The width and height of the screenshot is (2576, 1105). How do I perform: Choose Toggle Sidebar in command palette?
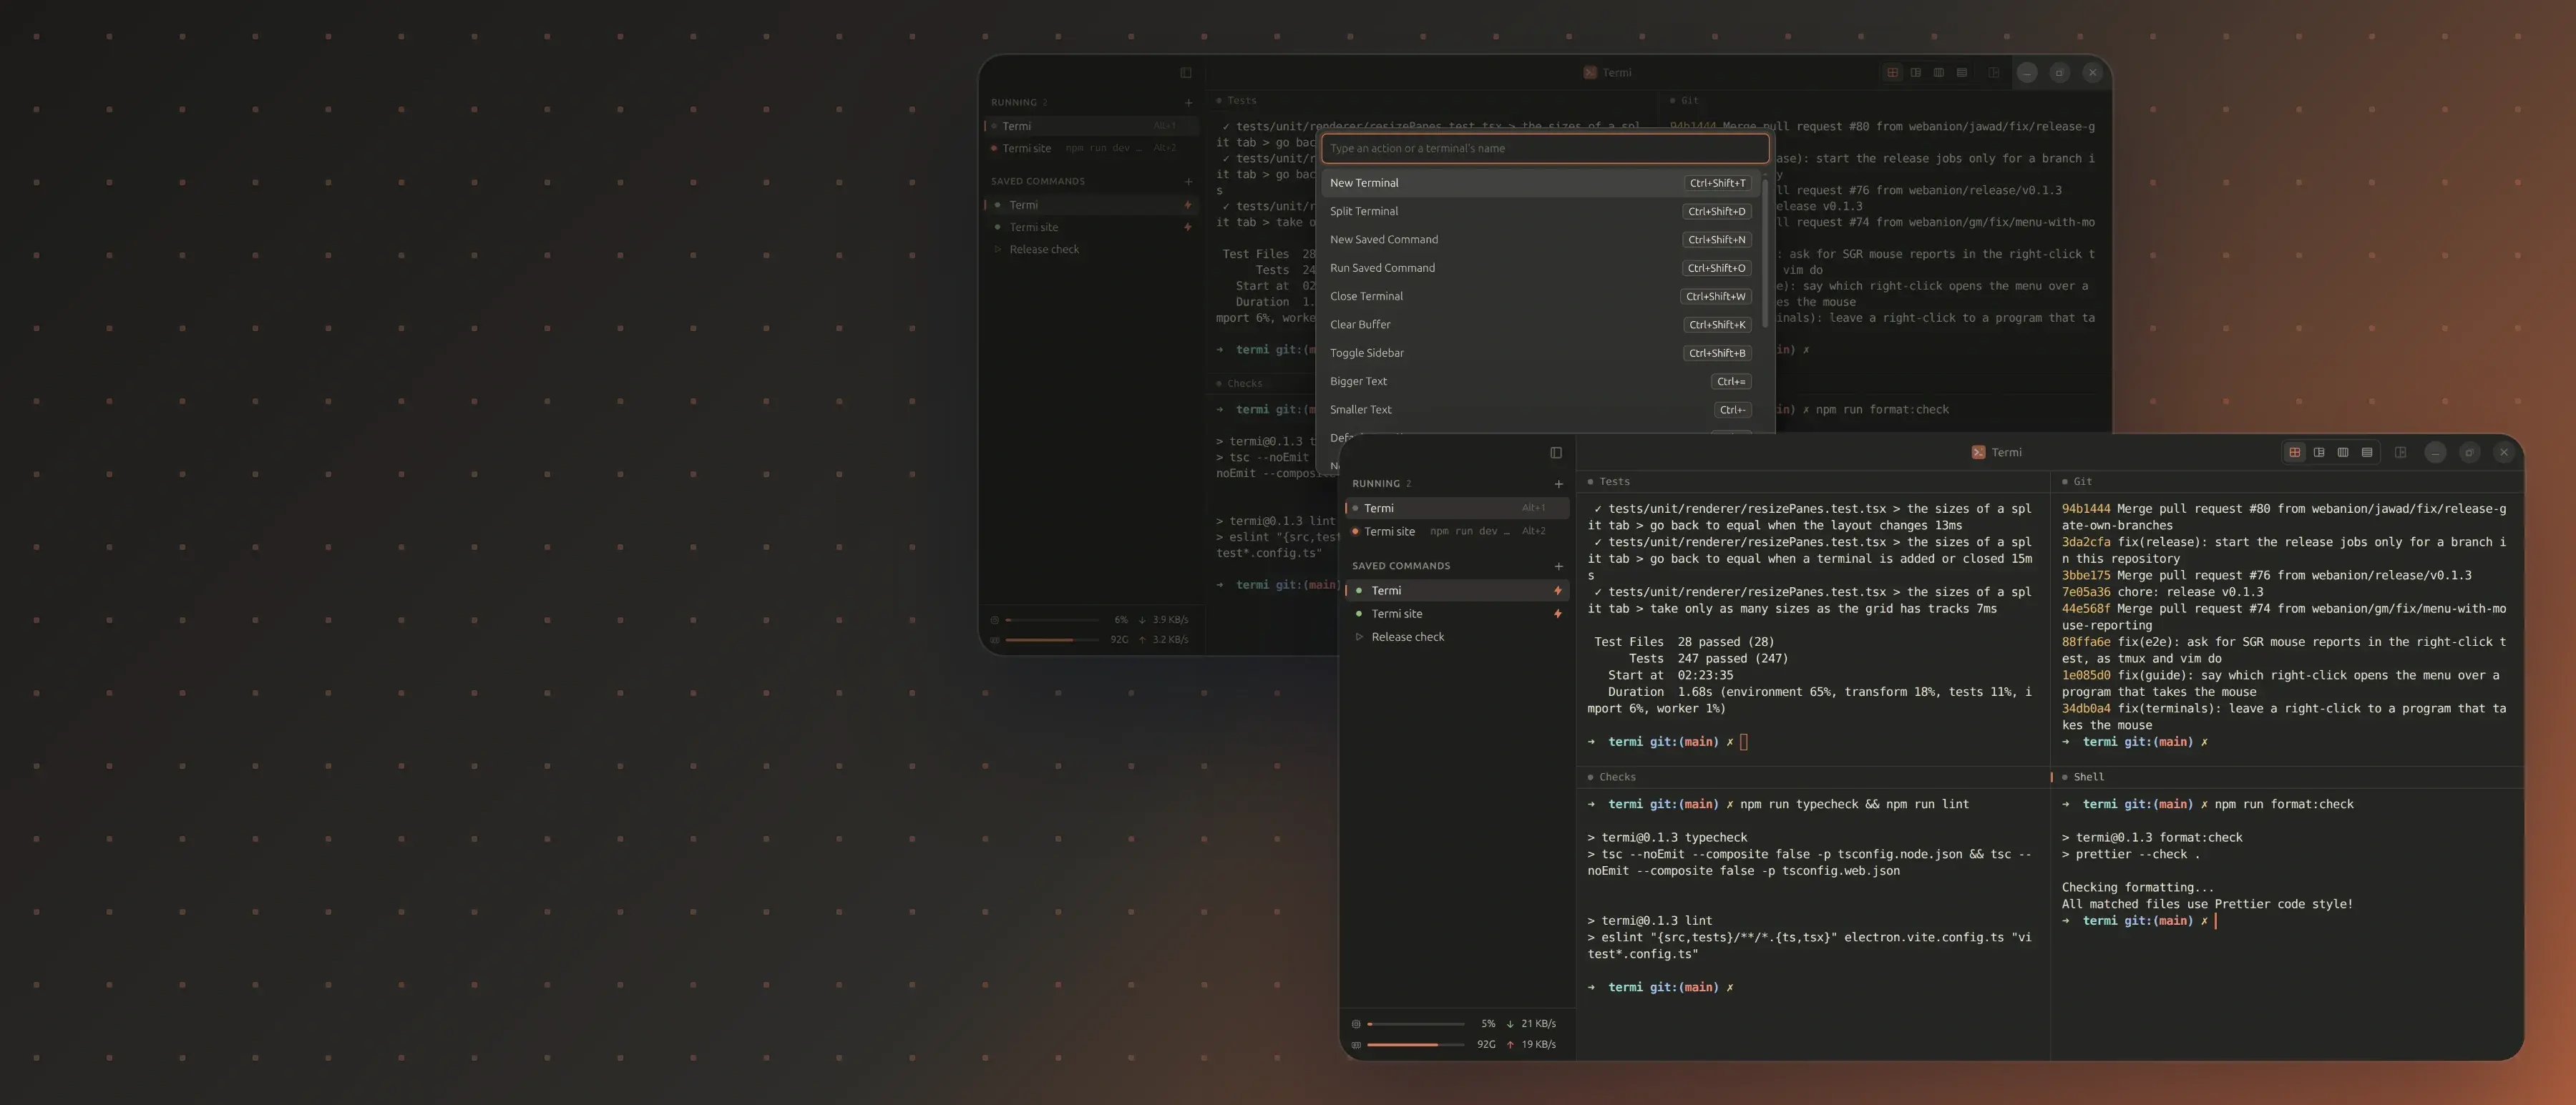[1541, 353]
